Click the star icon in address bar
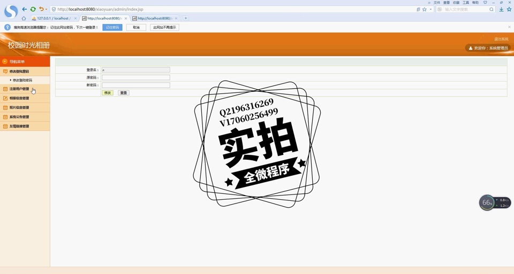 425,9
